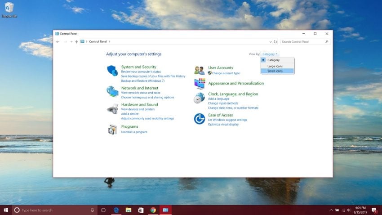
Task: Refresh the Control Panel view
Action: coord(275,42)
